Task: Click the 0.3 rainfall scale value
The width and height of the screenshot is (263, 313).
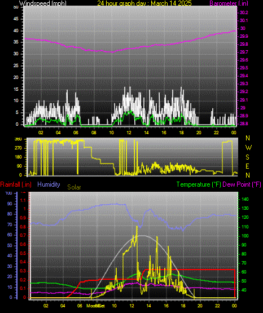Action: [x=23, y=271]
